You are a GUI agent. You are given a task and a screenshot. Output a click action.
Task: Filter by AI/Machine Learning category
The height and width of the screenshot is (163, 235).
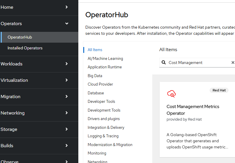click(105, 58)
